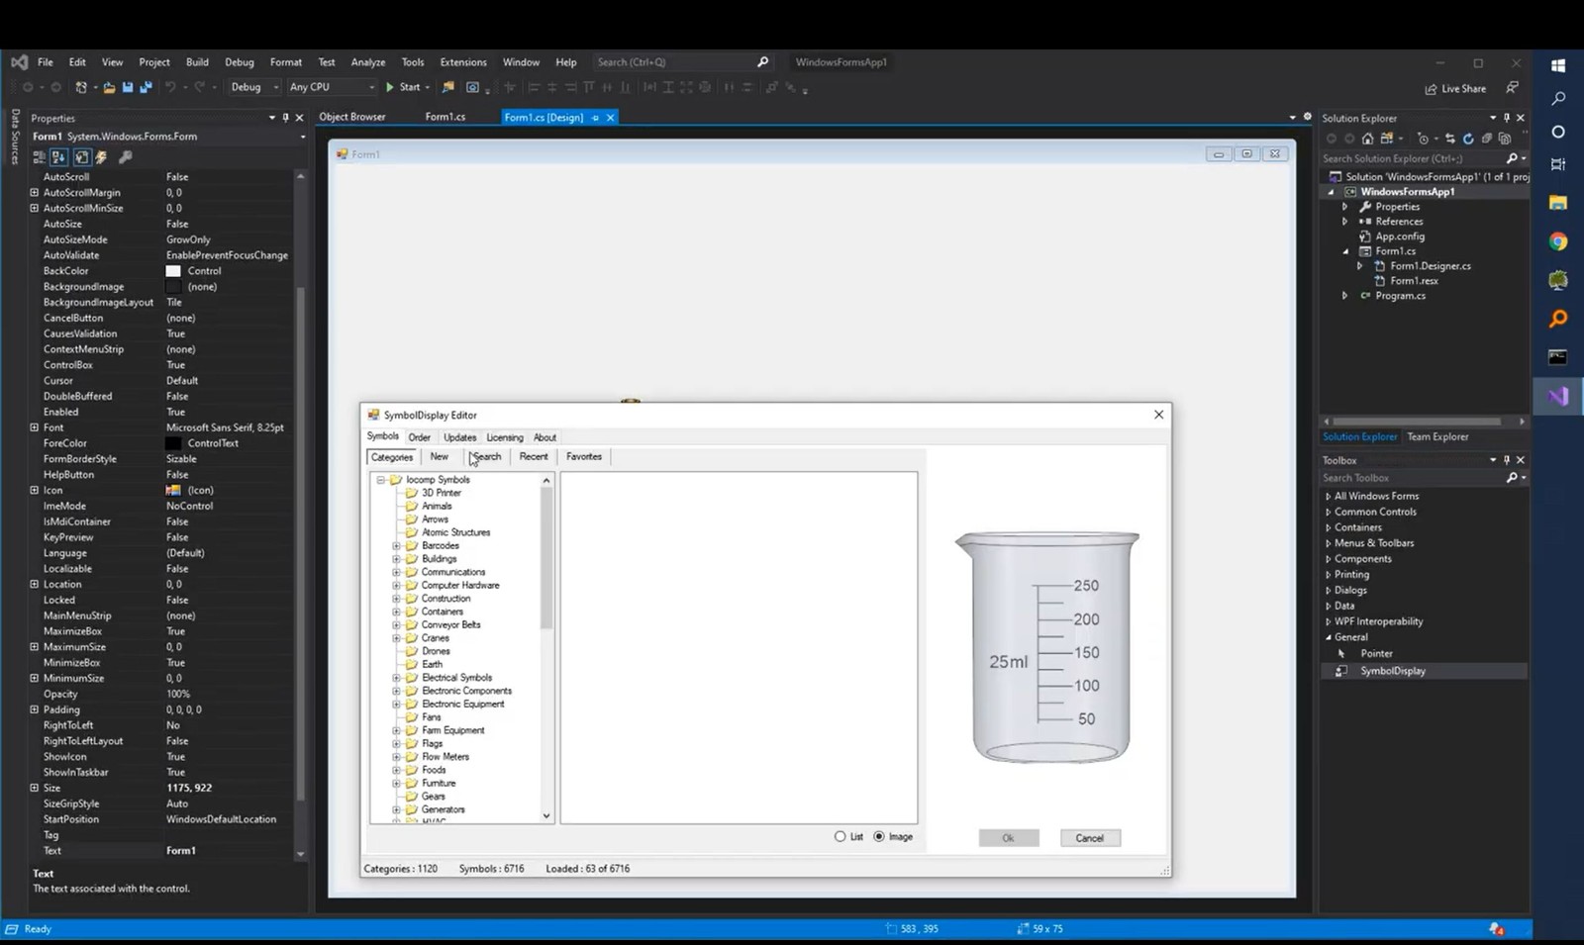The width and height of the screenshot is (1584, 945).
Task: Switch to the Form1.cs code tab
Action: (445, 117)
